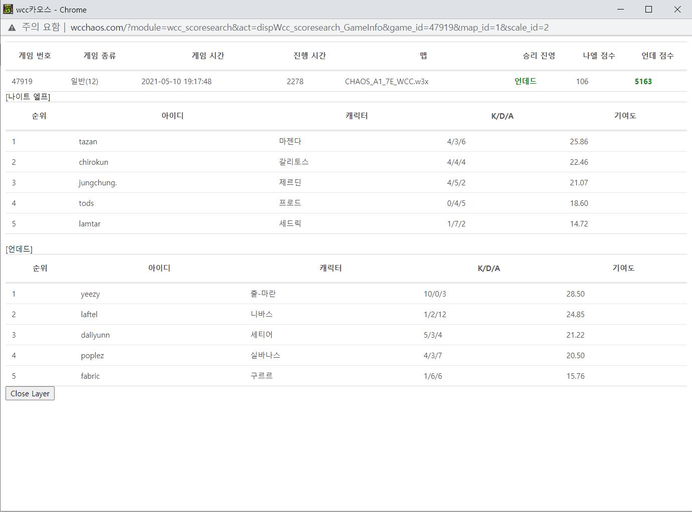Click character 세드릭
Screen dimensions: 692x512
point(290,223)
